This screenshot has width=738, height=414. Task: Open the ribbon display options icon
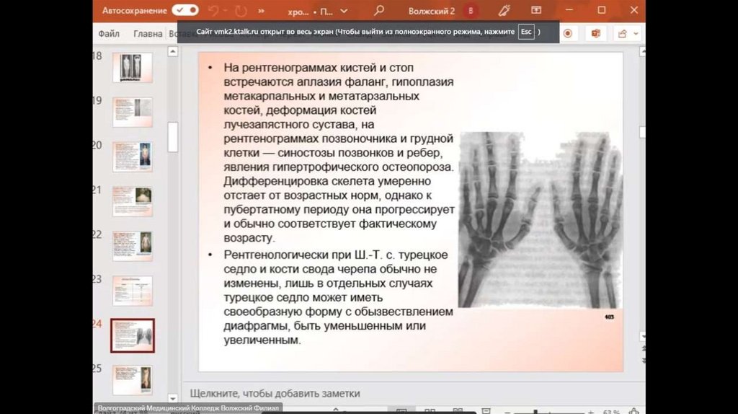coord(536,11)
